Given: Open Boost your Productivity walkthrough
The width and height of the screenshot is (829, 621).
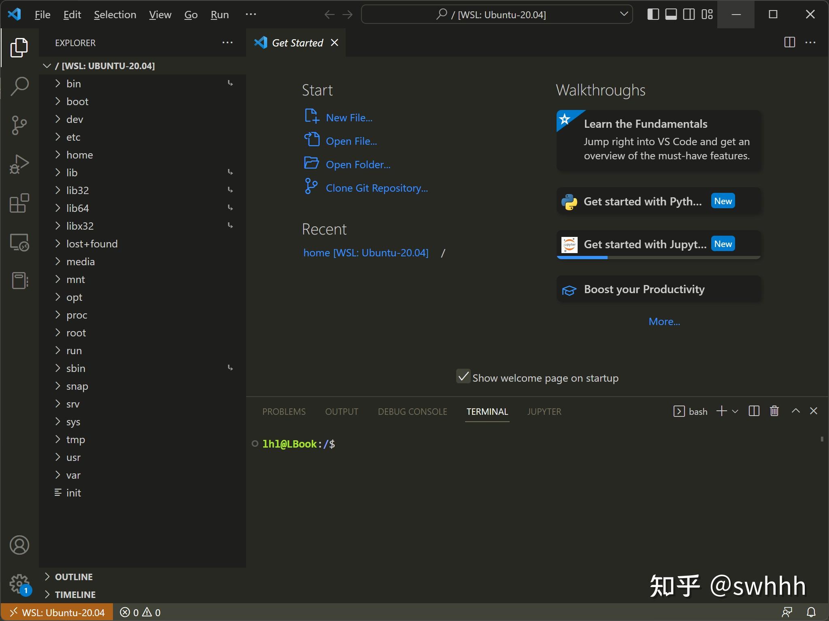Looking at the screenshot, I should [659, 289].
